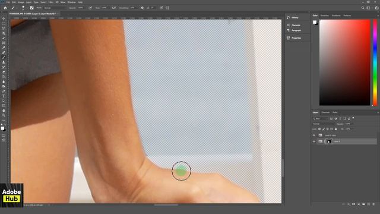Viewport: 380px width, 214px height.
Task: Open the File menu
Action: [x=8, y=2]
